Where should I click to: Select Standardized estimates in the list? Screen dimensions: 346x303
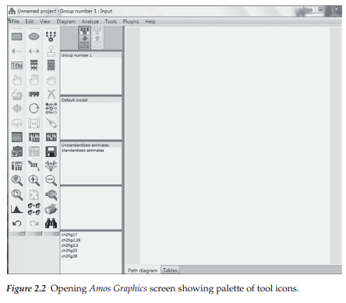click(x=83, y=151)
